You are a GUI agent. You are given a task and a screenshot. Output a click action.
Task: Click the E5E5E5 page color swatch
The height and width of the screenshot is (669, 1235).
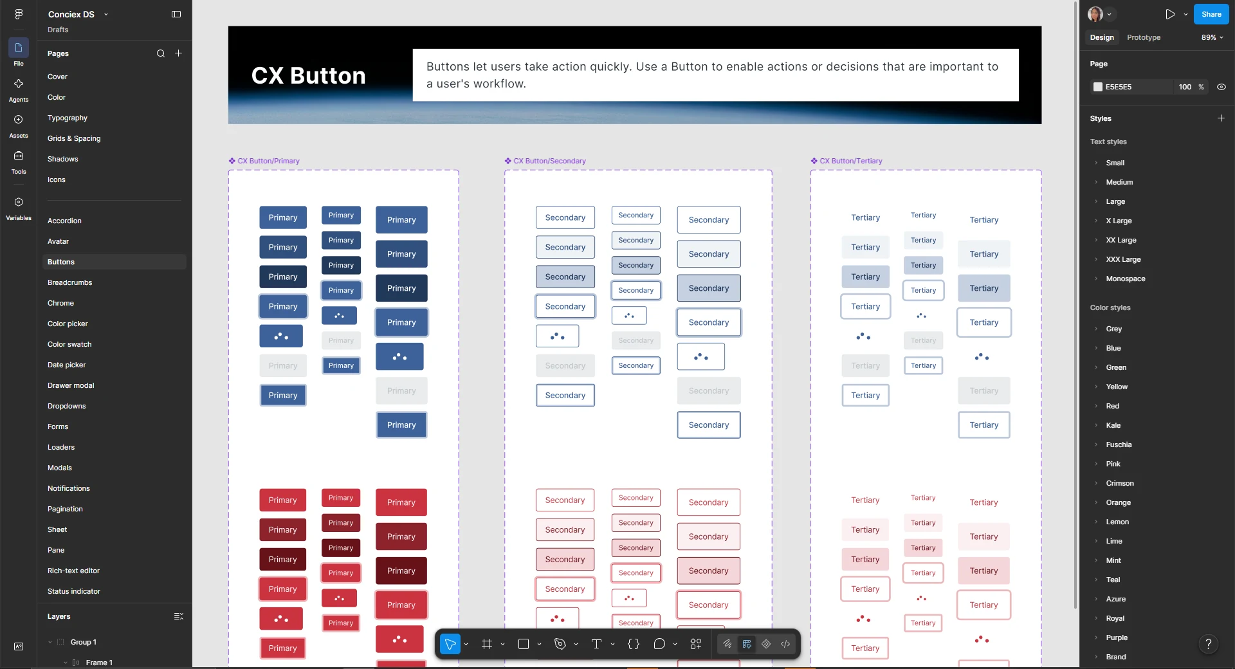1098,87
